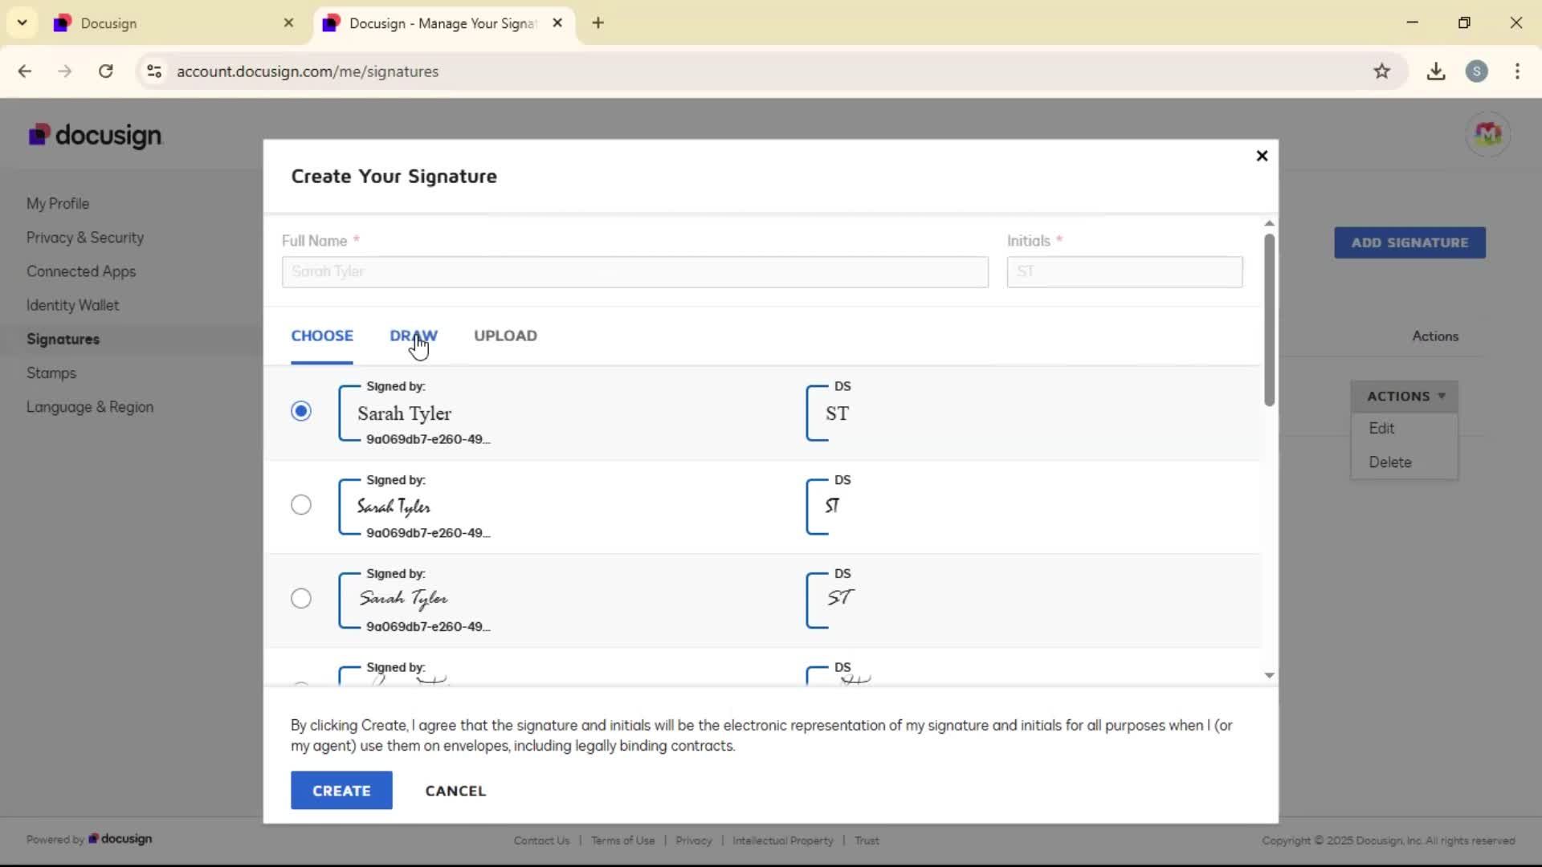
Task: Click the scrollbar up arrow in dialog
Action: pos(1269,223)
